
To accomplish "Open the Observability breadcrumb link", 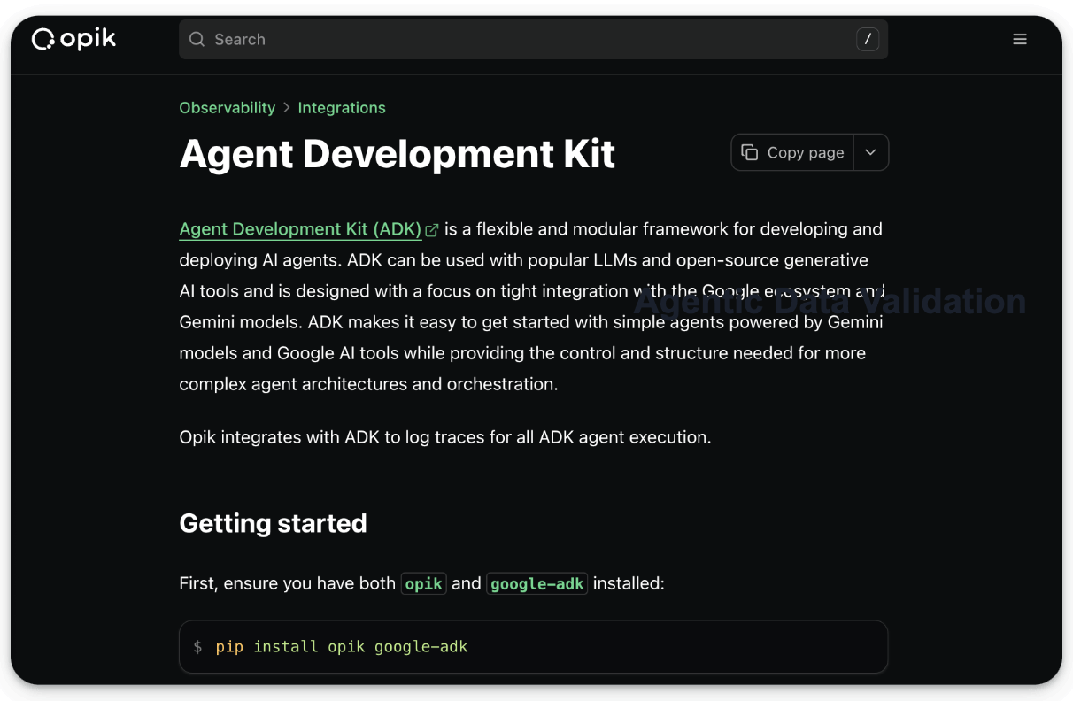I will [228, 108].
